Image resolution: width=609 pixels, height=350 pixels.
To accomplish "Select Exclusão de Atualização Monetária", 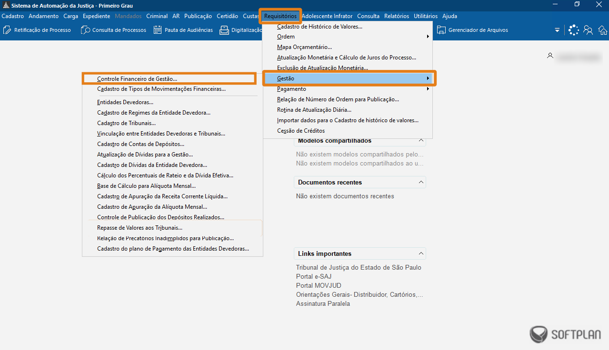I will (348, 68).
